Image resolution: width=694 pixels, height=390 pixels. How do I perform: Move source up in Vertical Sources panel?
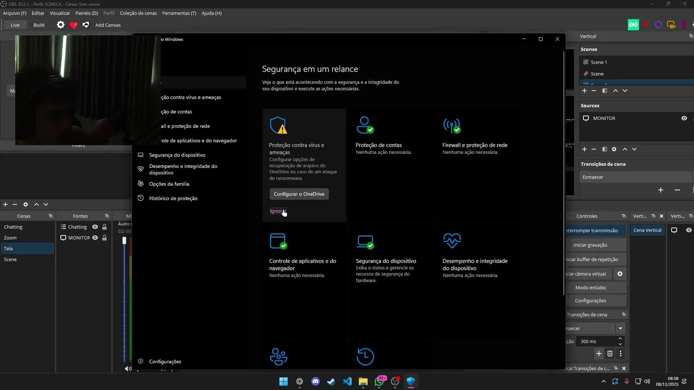pyautogui.click(x=625, y=149)
